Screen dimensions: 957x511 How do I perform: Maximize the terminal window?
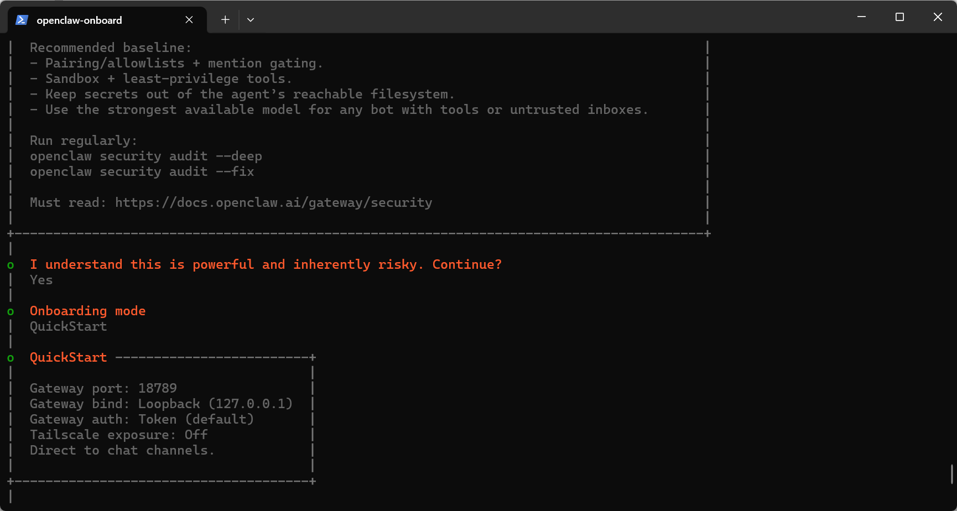click(x=899, y=17)
